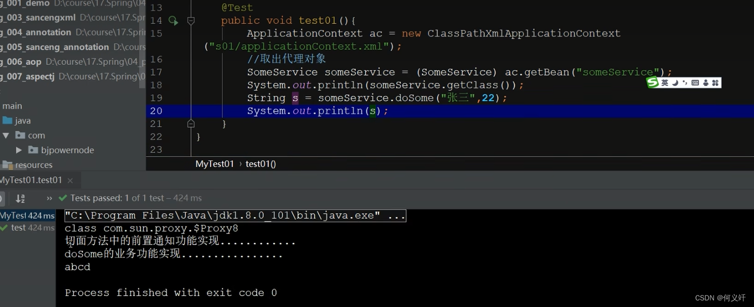Click the 'abcd' console output line
The height and width of the screenshot is (307, 754).
click(77, 267)
